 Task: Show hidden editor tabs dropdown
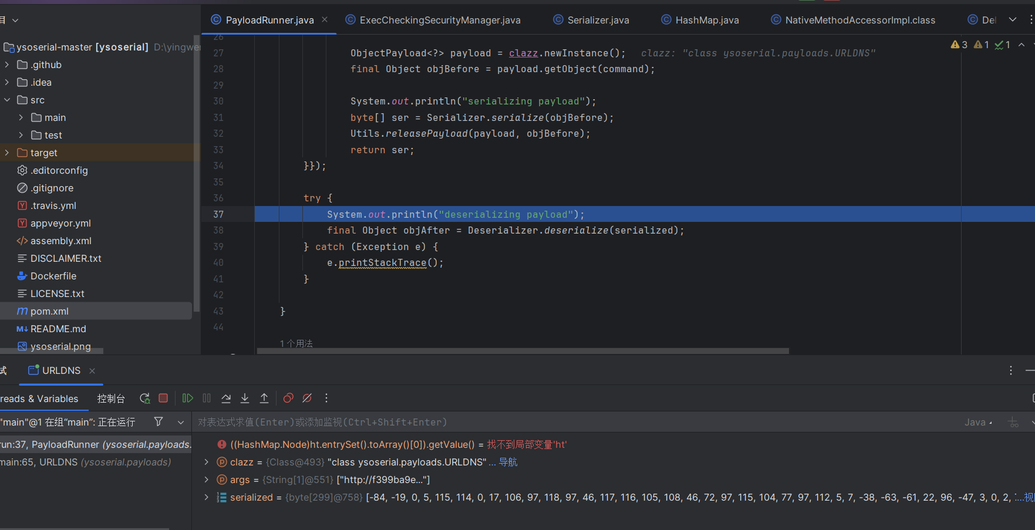(x=1013, y=20)
